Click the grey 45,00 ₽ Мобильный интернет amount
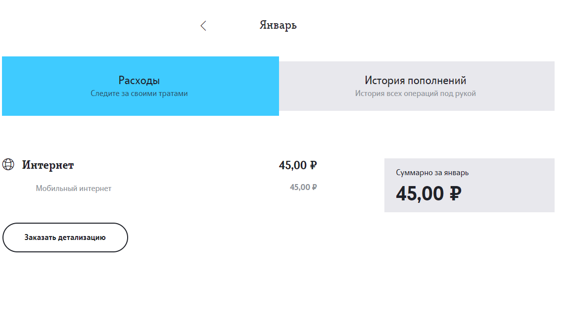The height and width of the screenshot is (334, 563). (x=300, y=187)
